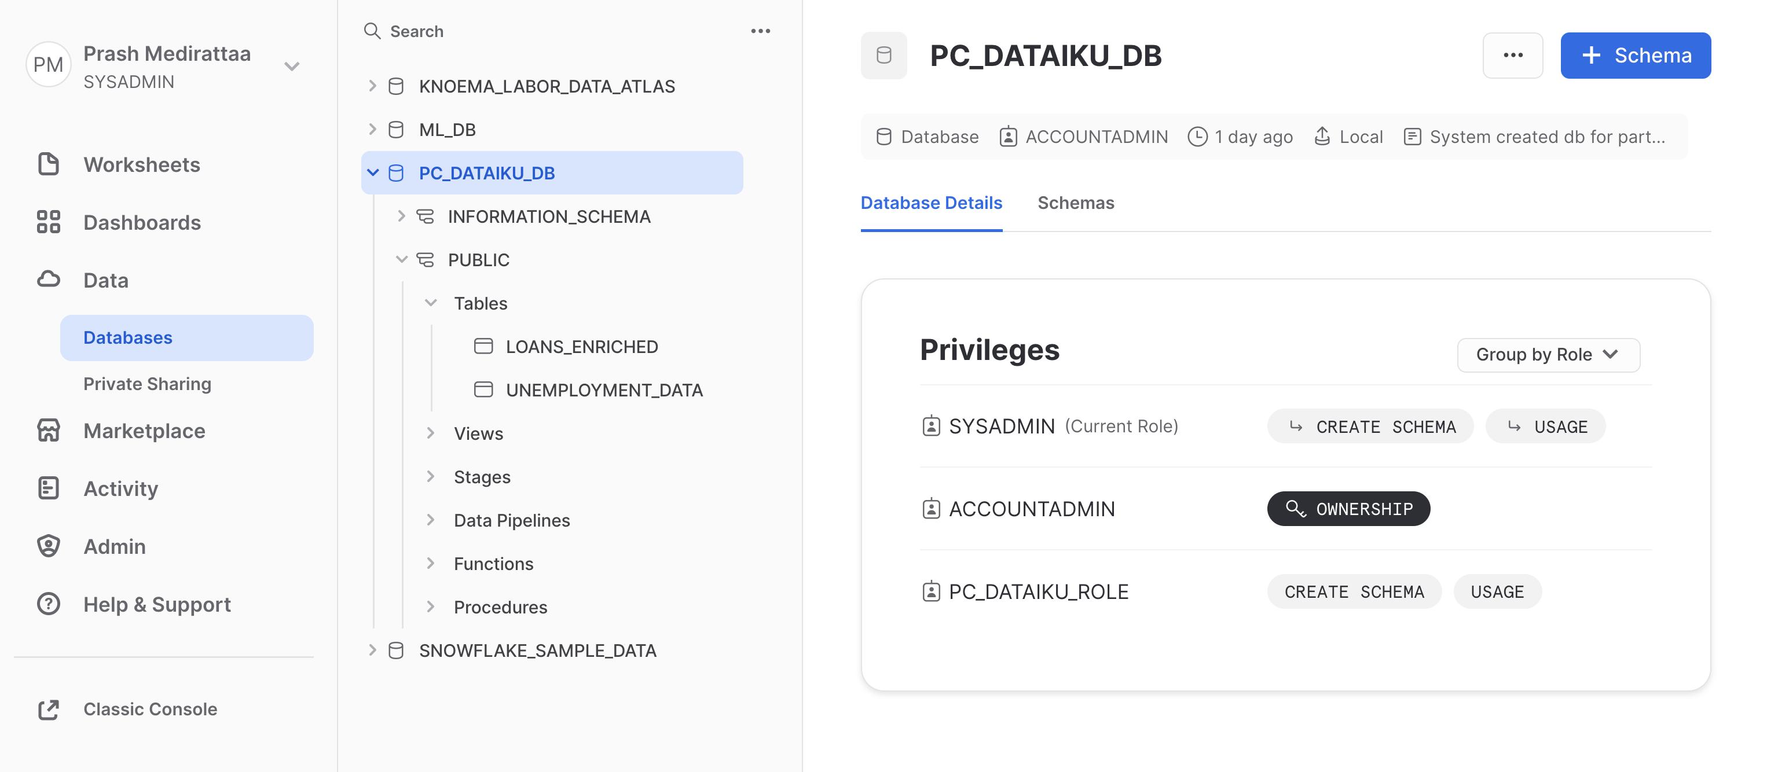Click the blue + Schema button
This screenshot has width=1767, height=772.
(x=1634, y=56)
